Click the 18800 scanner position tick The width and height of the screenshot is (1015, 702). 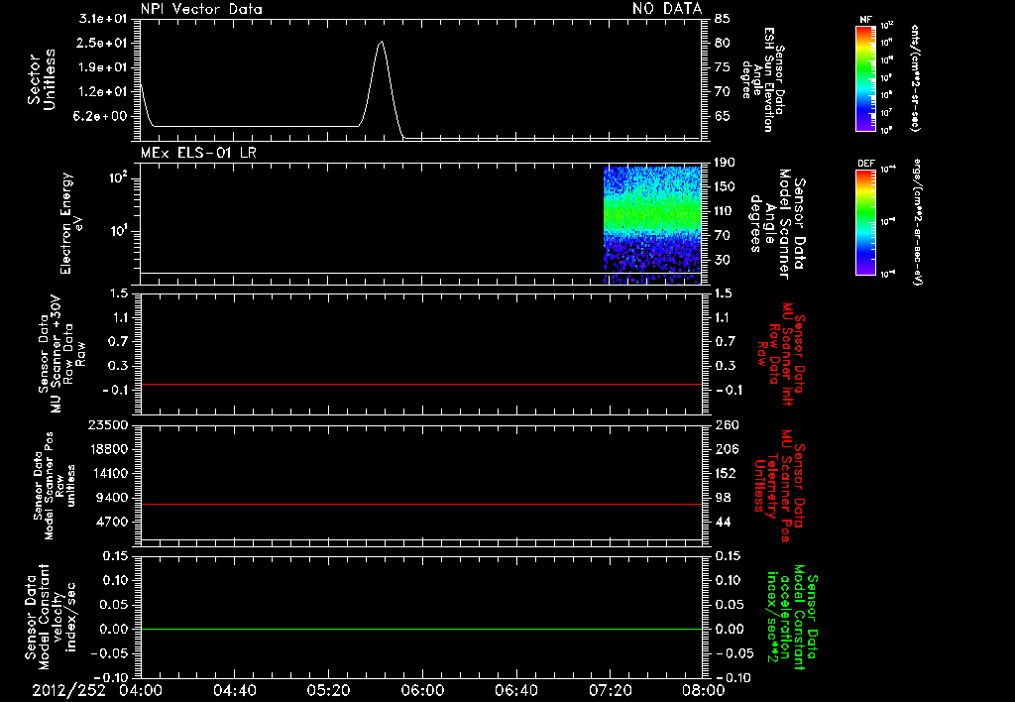tap(107, 449)
